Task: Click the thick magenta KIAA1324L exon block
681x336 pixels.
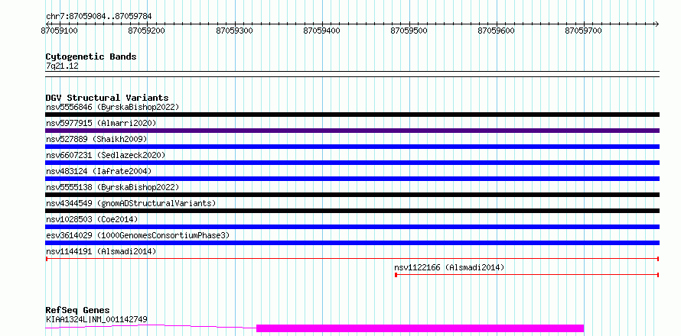Action: (420, 328)
